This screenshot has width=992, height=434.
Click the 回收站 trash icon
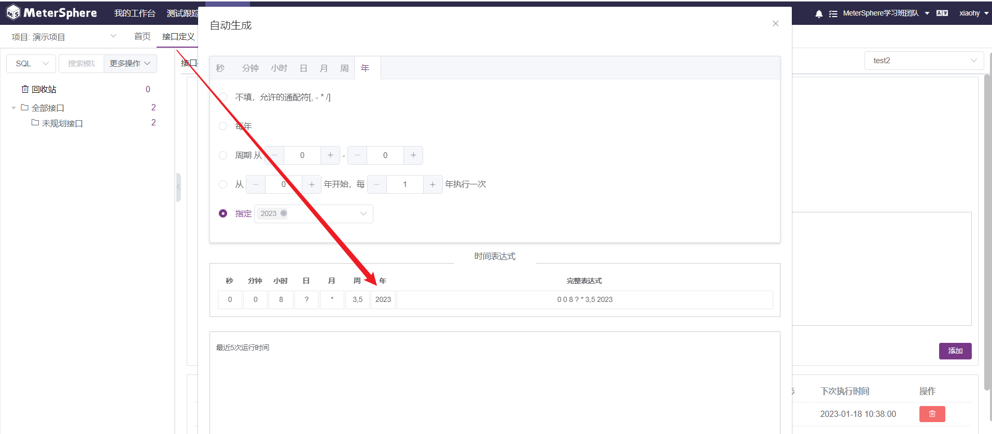(25, 89)
